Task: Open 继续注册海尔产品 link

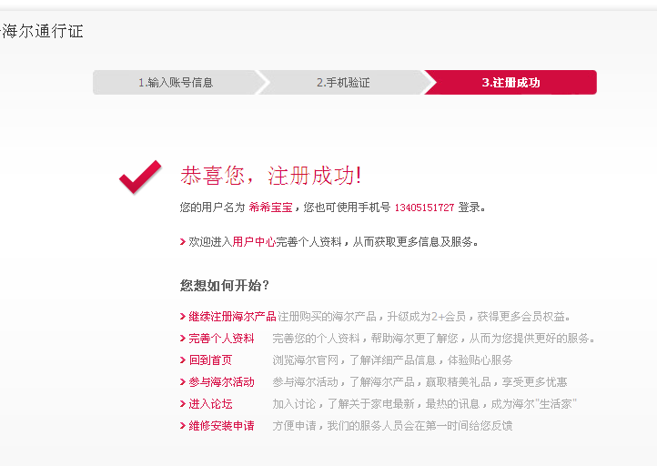Action: (x=232, y=317)
